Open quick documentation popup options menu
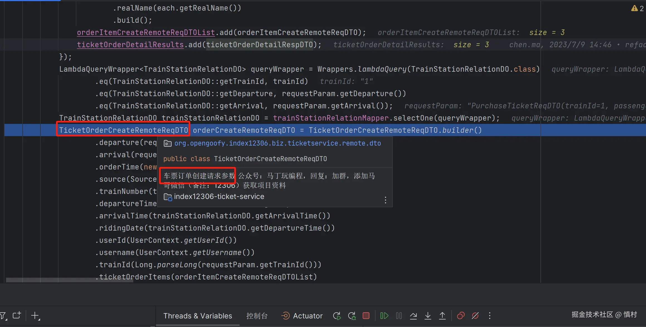Image resolution: width=646 pixels, height=327 pixels. pyautogui.click(x=386, y=200)
